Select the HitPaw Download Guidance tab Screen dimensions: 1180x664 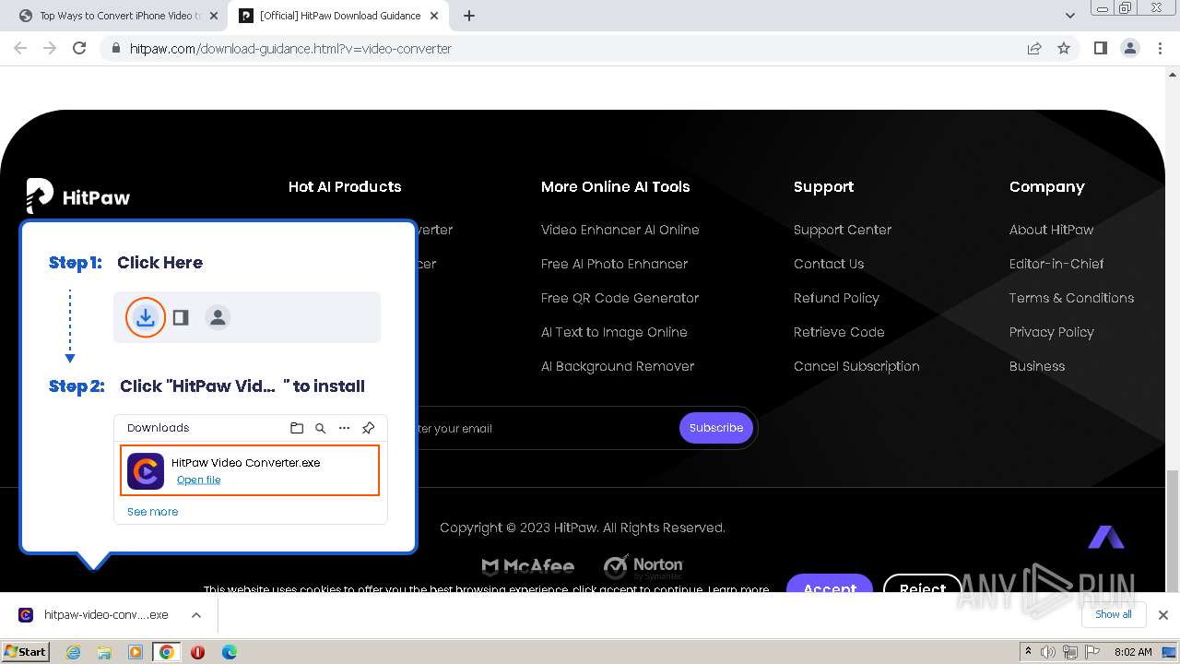point(340,16)
